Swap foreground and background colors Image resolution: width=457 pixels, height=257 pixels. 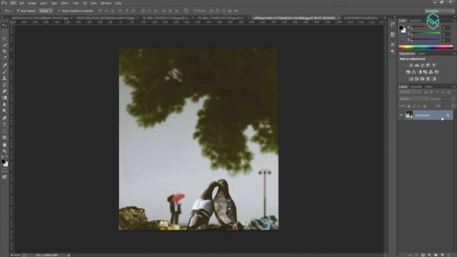coord(6,157)
